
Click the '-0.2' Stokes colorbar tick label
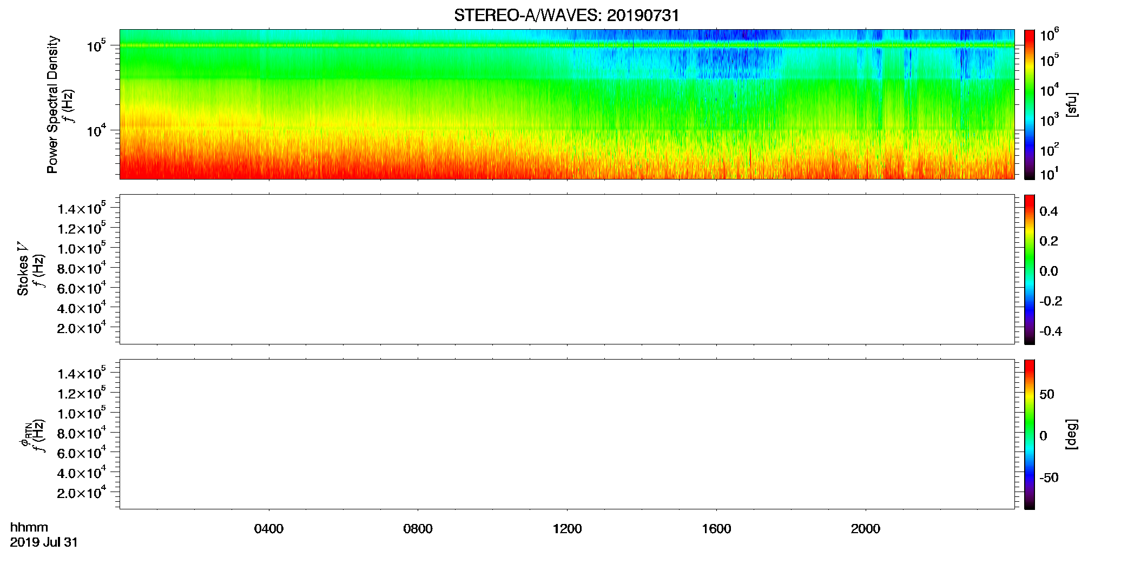click(1050, 301)
